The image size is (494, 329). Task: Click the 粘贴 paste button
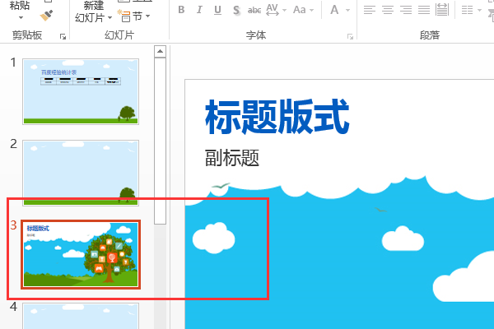tap(20, 6)
